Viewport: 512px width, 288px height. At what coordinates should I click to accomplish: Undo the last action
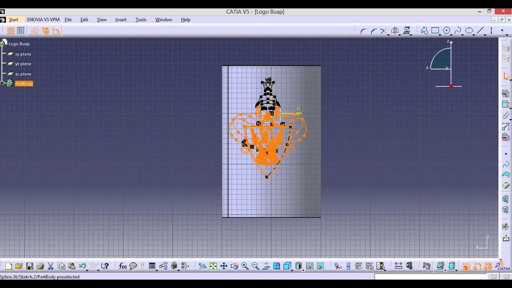click(82, 266)
